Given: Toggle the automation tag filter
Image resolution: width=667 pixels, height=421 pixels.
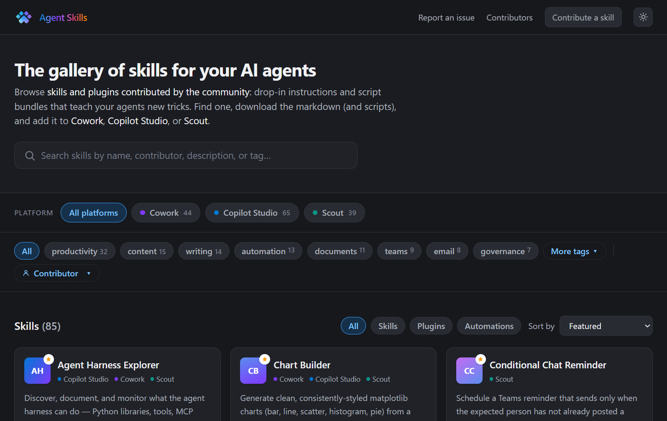Looking at the screenshot, I should click(268, 251).
